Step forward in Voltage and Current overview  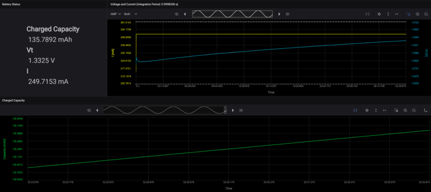click(279, 14)
